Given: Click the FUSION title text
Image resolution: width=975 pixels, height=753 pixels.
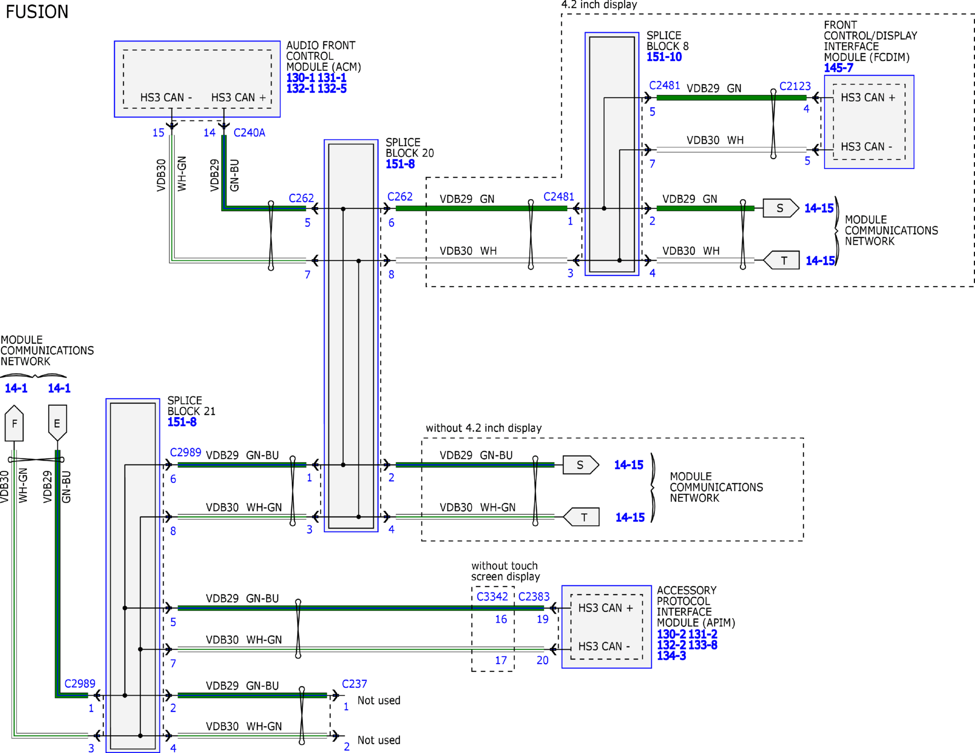Looking at the screenshot, I should pyautogui.click(x=37, y=12).
